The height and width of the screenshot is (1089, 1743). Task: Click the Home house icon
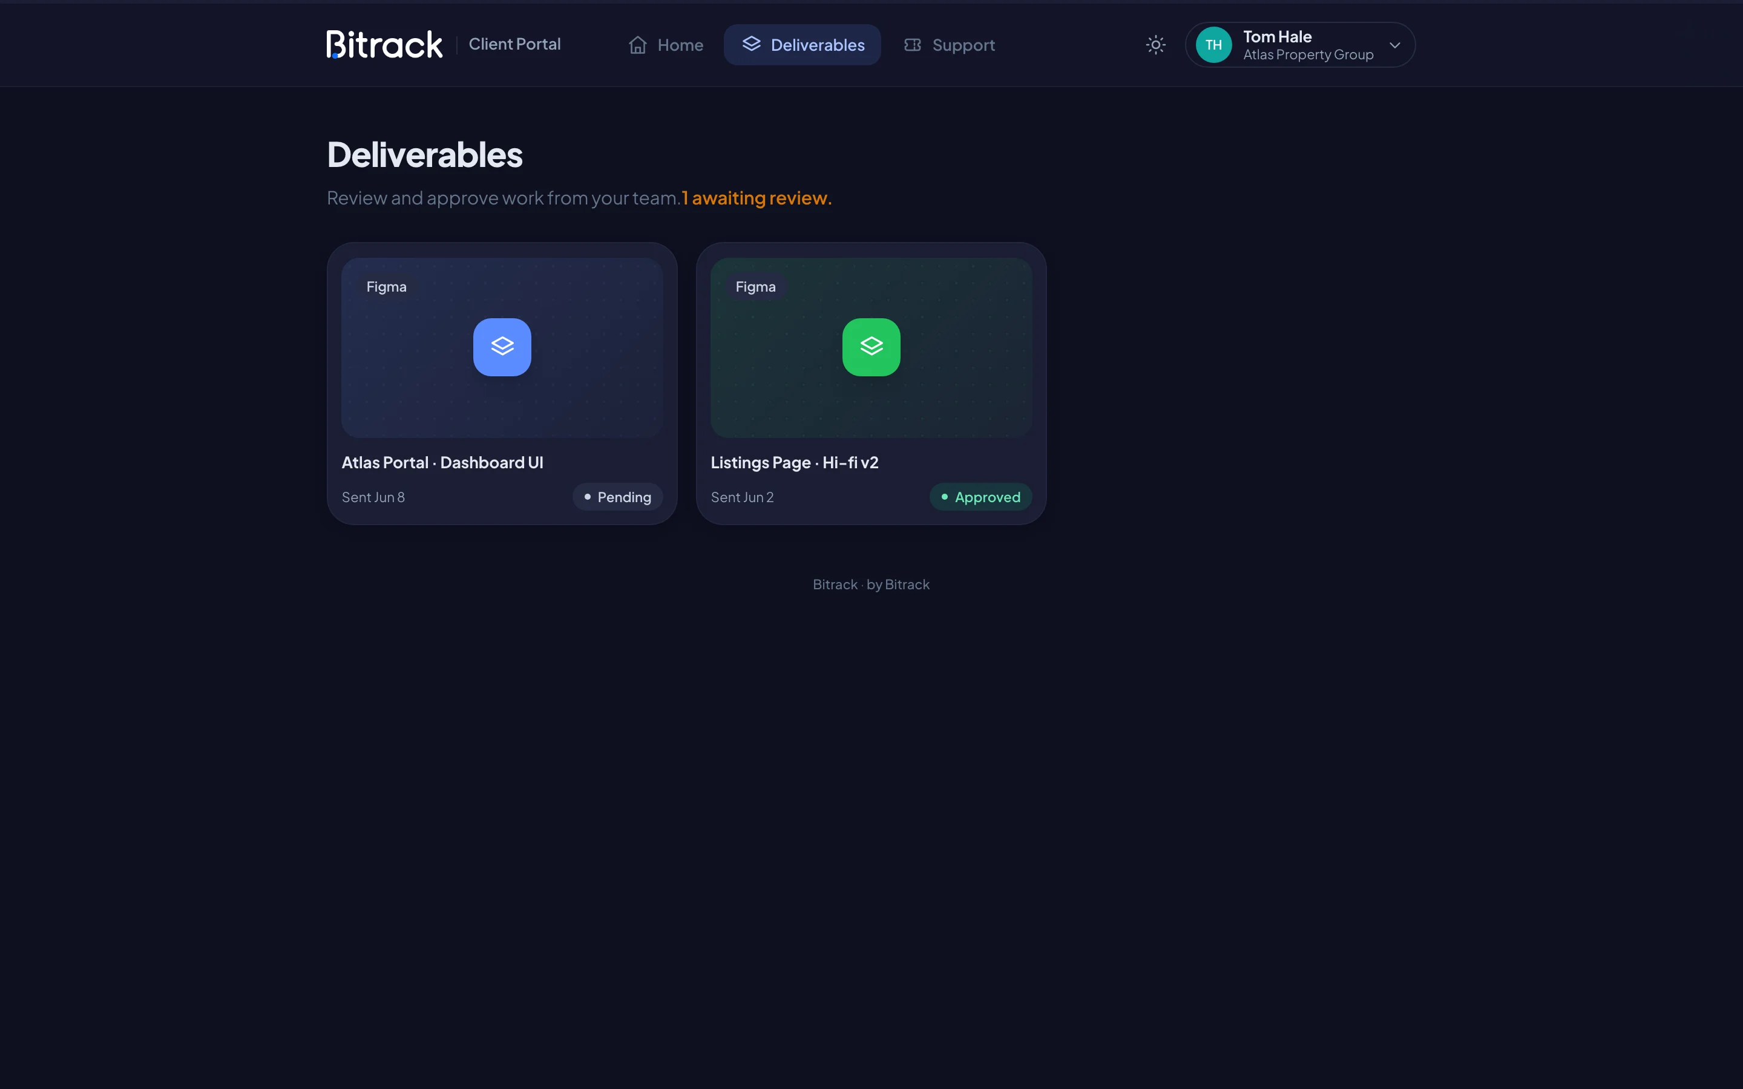coord(637,45)
